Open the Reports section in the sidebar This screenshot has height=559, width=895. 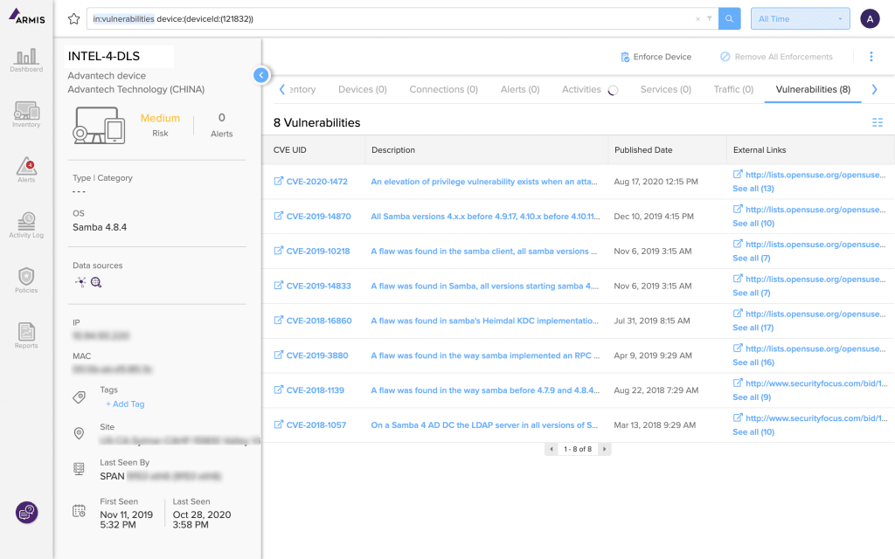coord(26,336)
